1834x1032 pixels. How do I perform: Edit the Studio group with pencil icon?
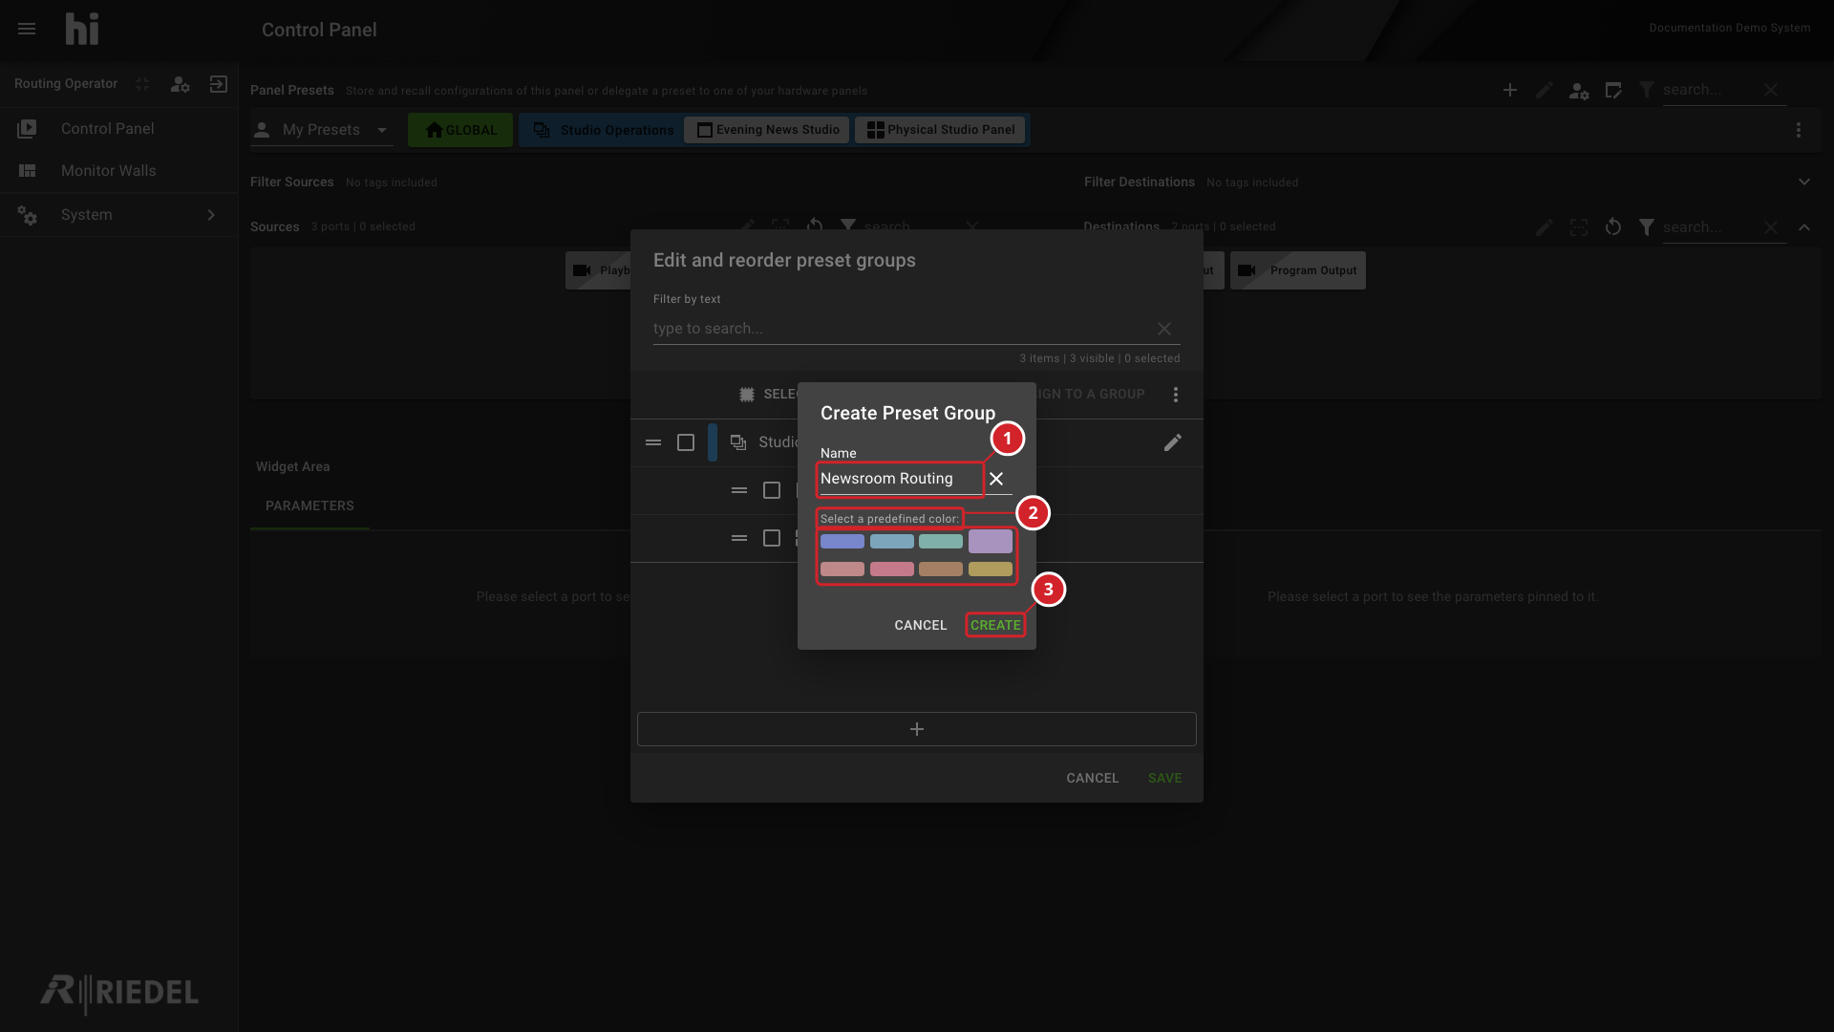point(1173,442)
